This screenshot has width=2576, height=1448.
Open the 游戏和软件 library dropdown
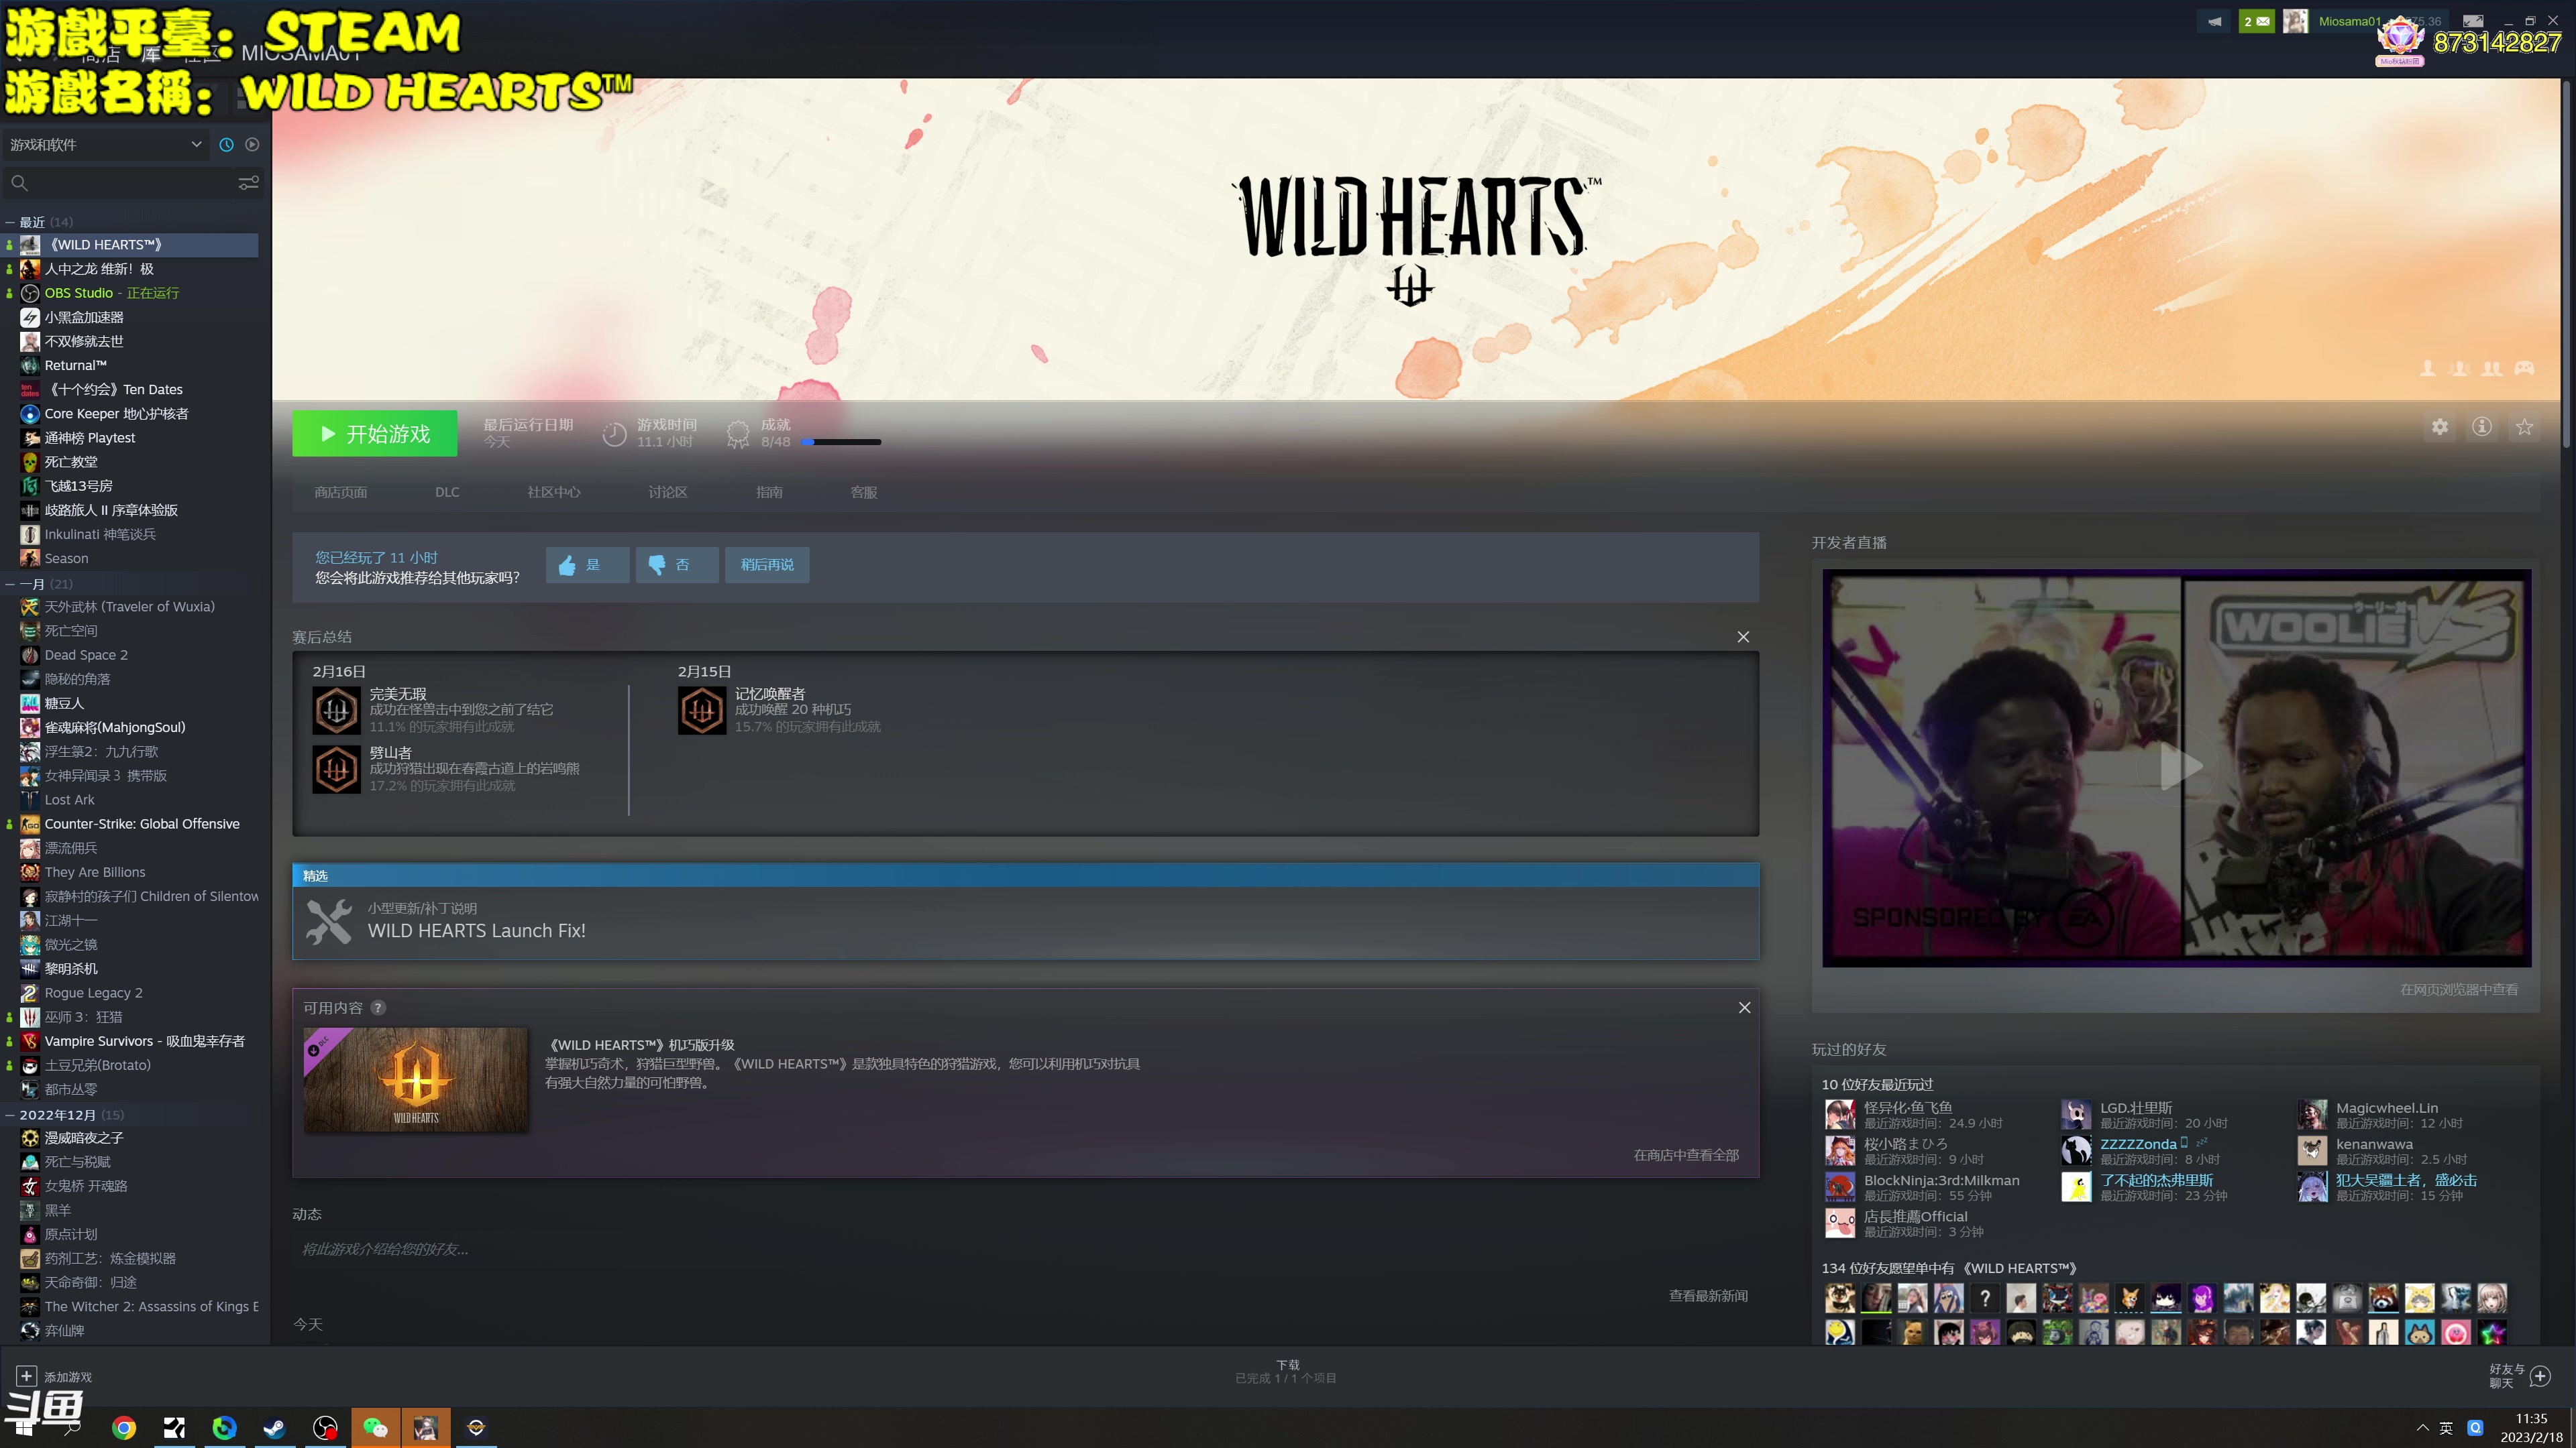106,145
